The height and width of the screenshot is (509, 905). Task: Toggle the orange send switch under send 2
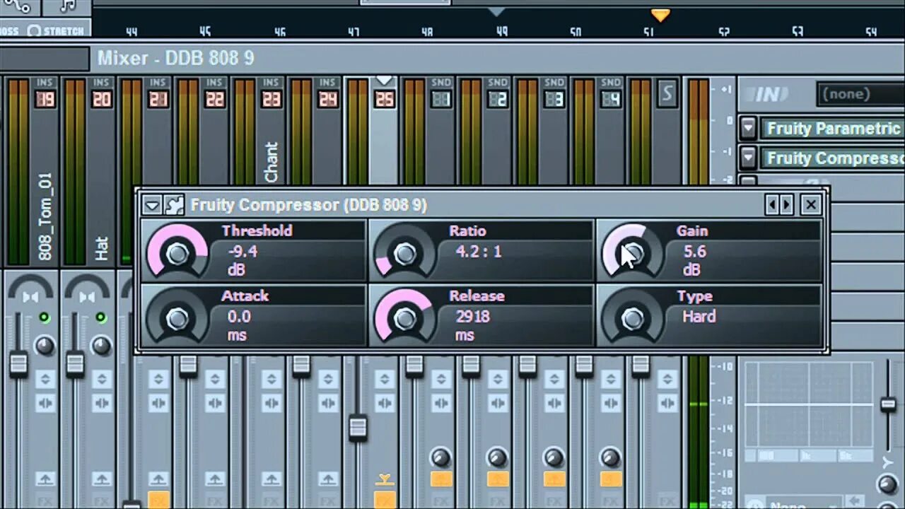498,479
